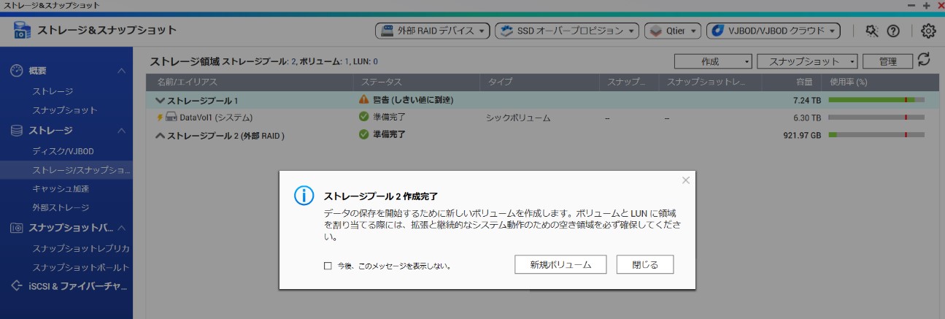Expand the ストレージプール 2 row
Viewport: 945px width, 319px height.
tap(160, 135)
